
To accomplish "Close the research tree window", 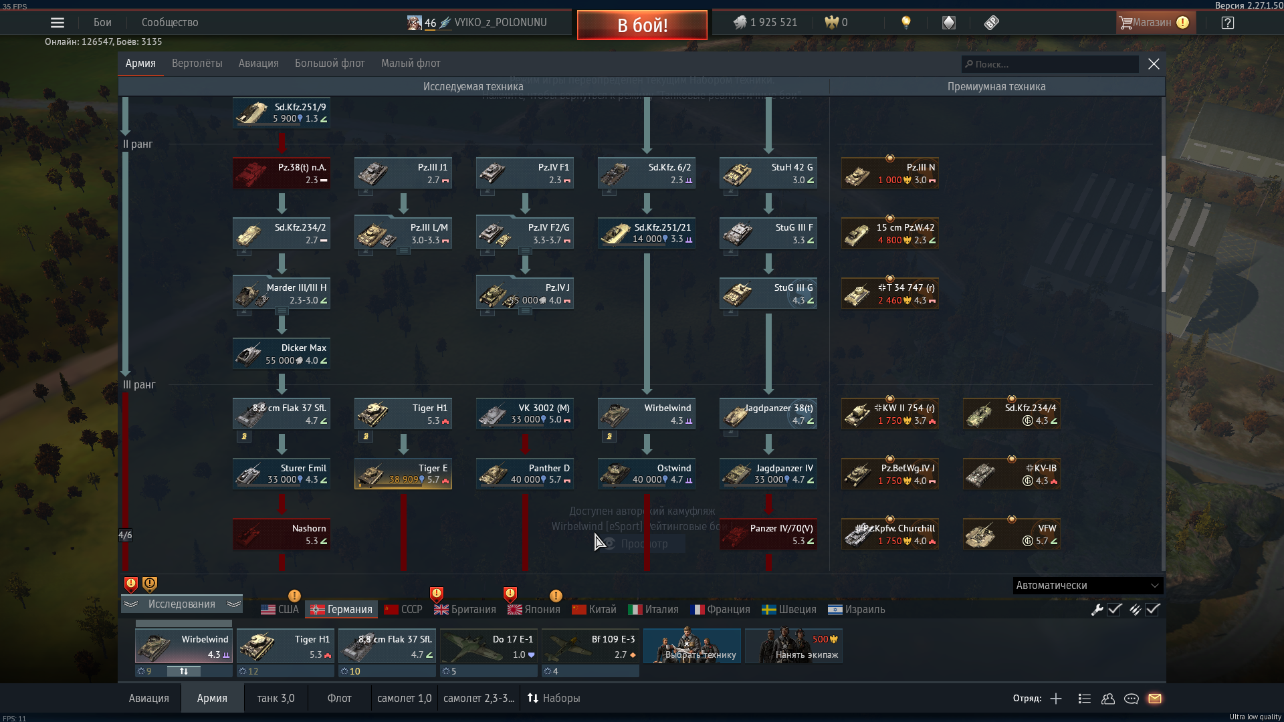I will click(x=1154, y=64).
